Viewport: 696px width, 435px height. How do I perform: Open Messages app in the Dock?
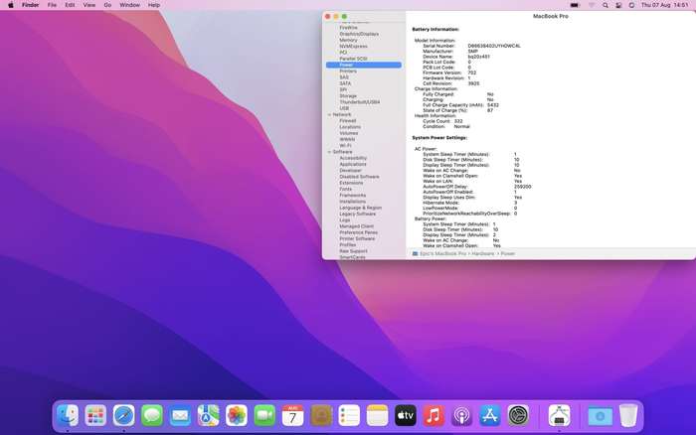152,416
